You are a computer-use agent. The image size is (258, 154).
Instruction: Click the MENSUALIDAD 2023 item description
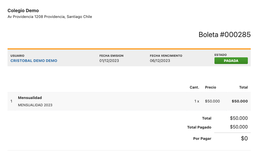pos(35,105)
